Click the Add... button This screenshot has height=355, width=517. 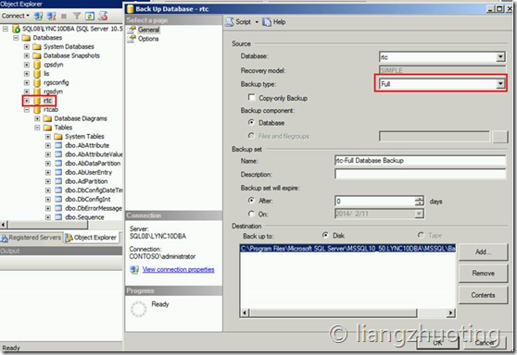(483, 252)
